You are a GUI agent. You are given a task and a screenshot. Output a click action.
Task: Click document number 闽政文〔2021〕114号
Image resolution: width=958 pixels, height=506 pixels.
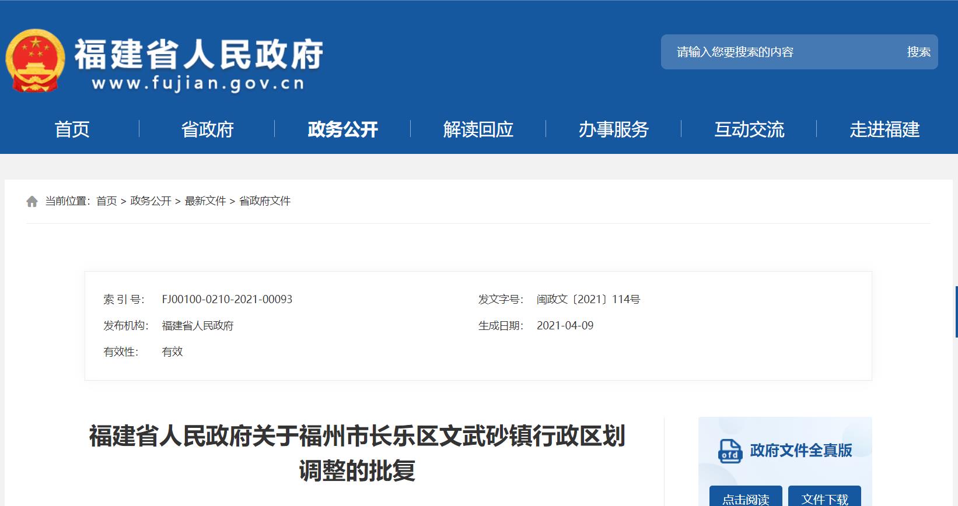click(588, 299)
